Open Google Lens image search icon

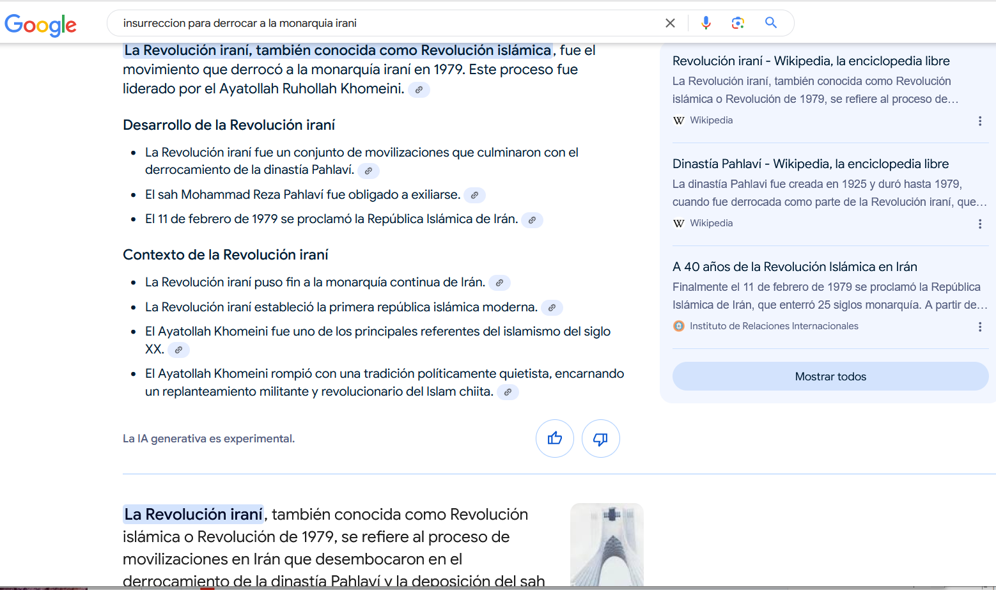point(738,23)
